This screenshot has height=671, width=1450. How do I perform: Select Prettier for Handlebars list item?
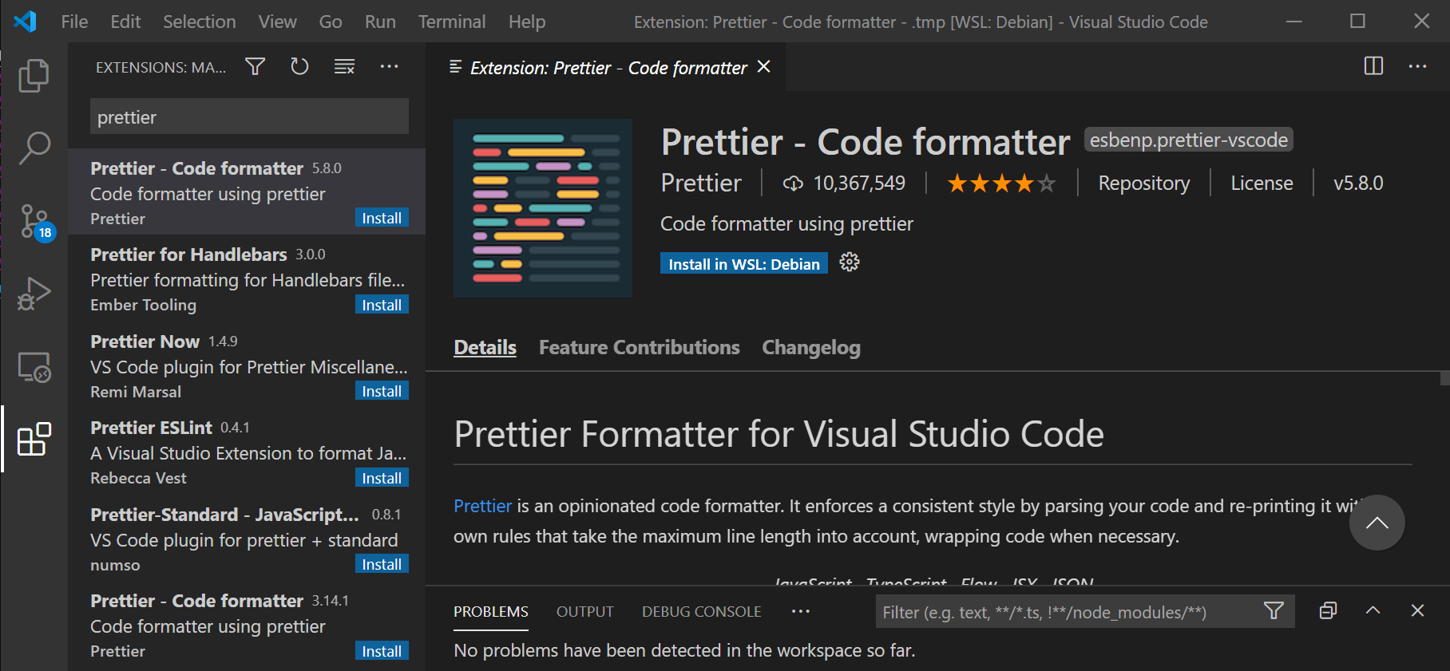(247, 278)
